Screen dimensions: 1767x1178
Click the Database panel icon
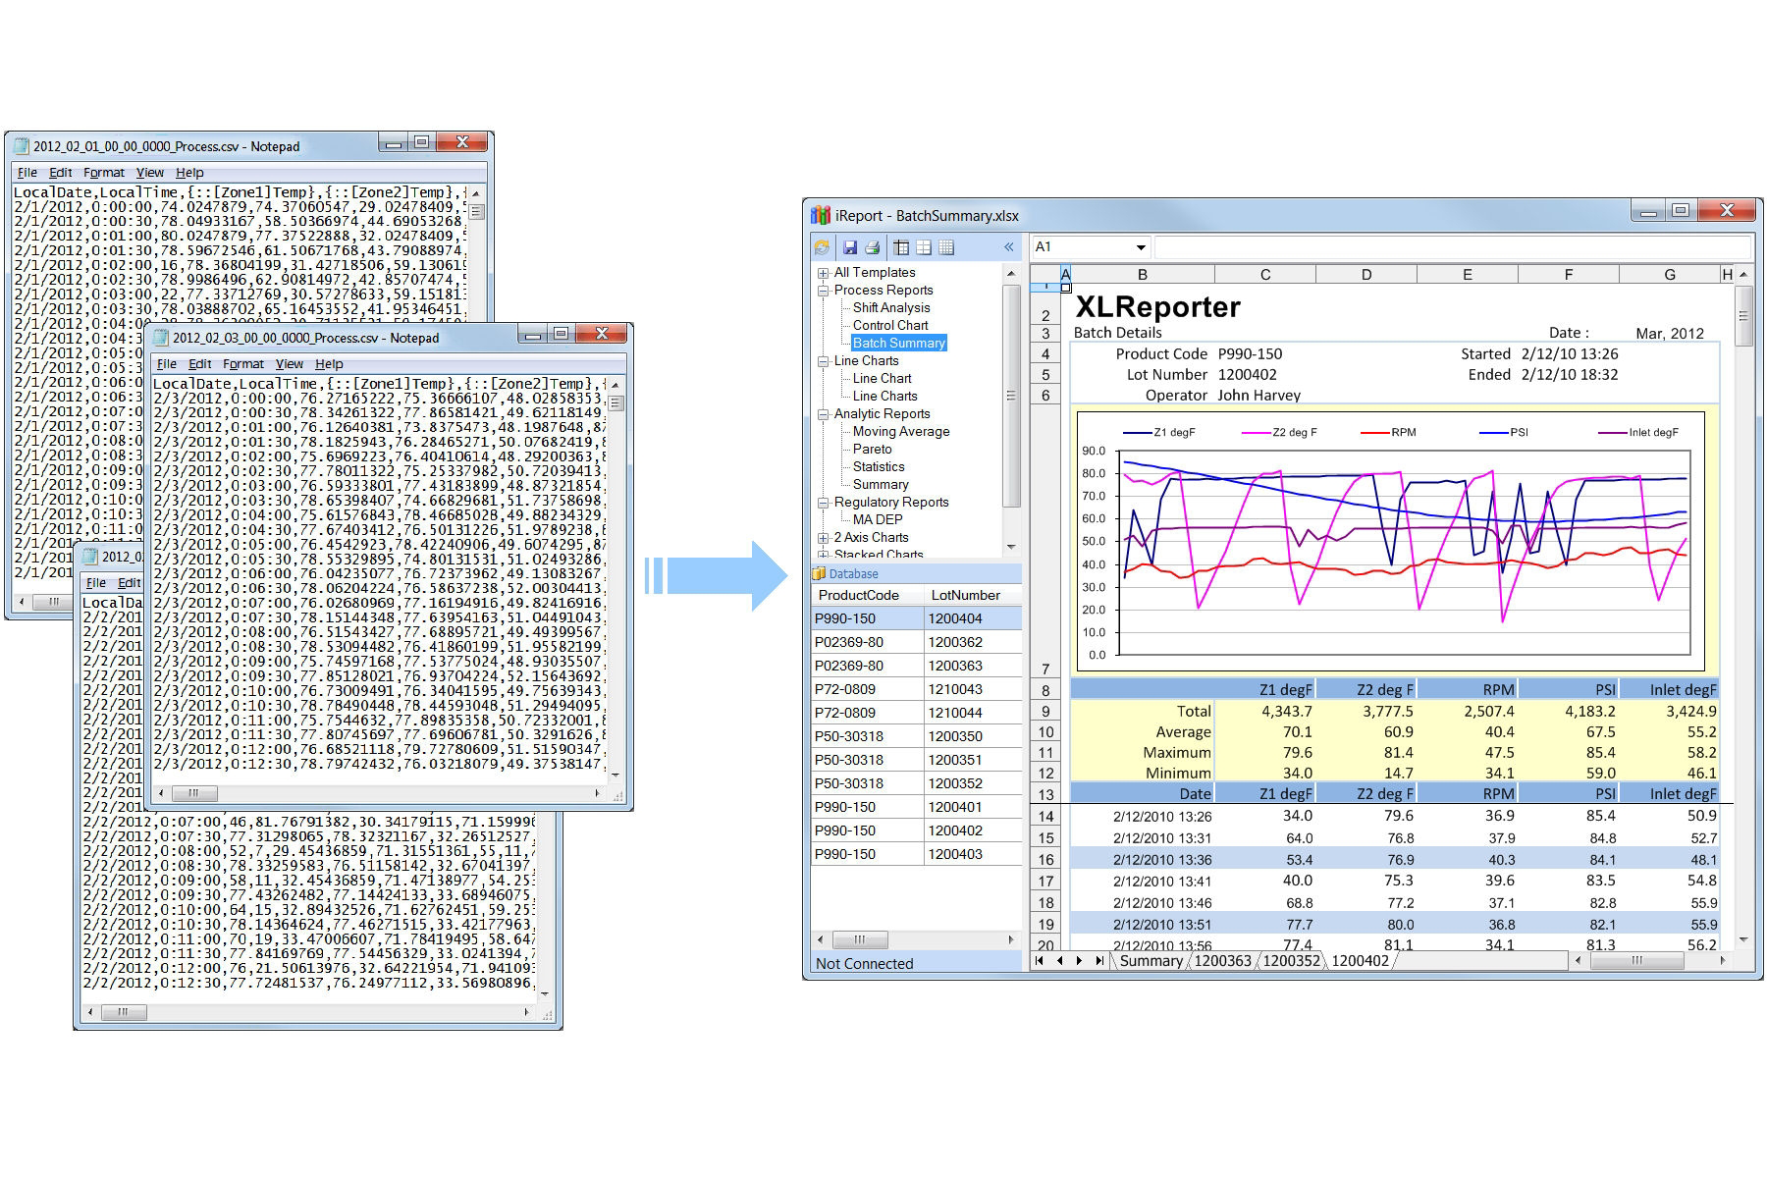pos(820,573)
